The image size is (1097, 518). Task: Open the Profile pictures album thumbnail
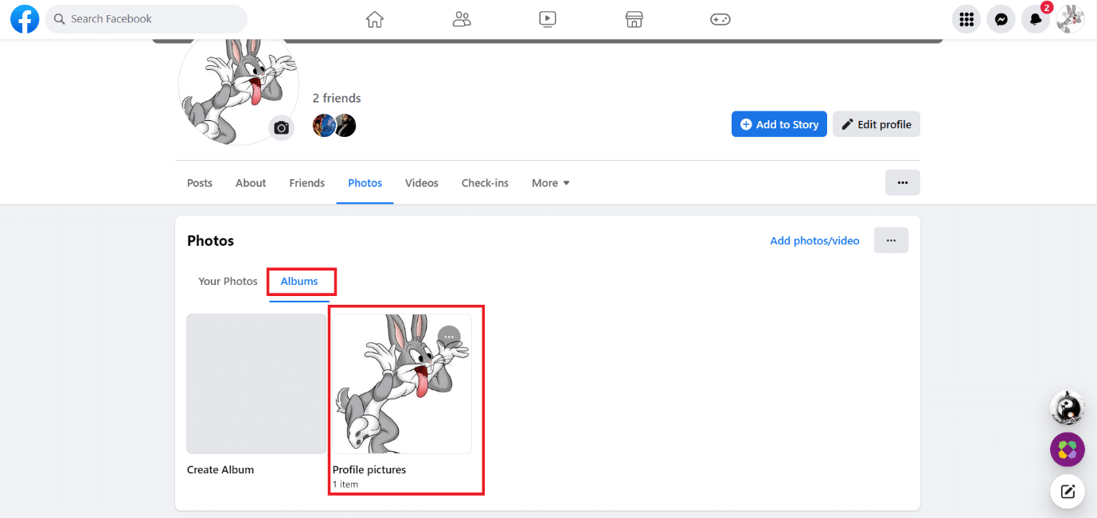coord(402,384)
